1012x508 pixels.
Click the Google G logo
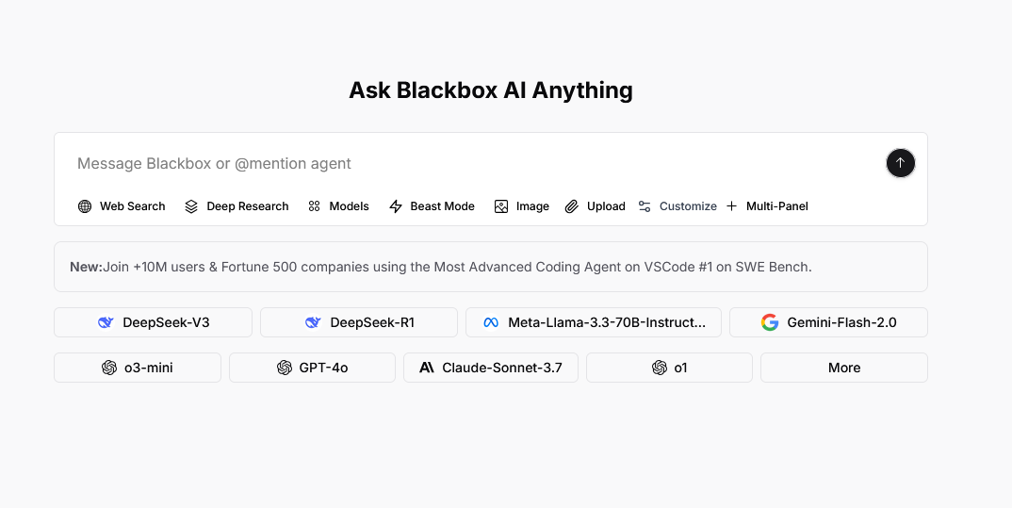tap(769, 322)
